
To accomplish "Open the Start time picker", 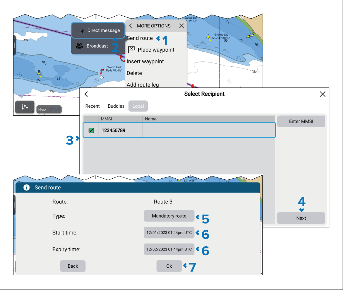I will [x=169, y=233].
